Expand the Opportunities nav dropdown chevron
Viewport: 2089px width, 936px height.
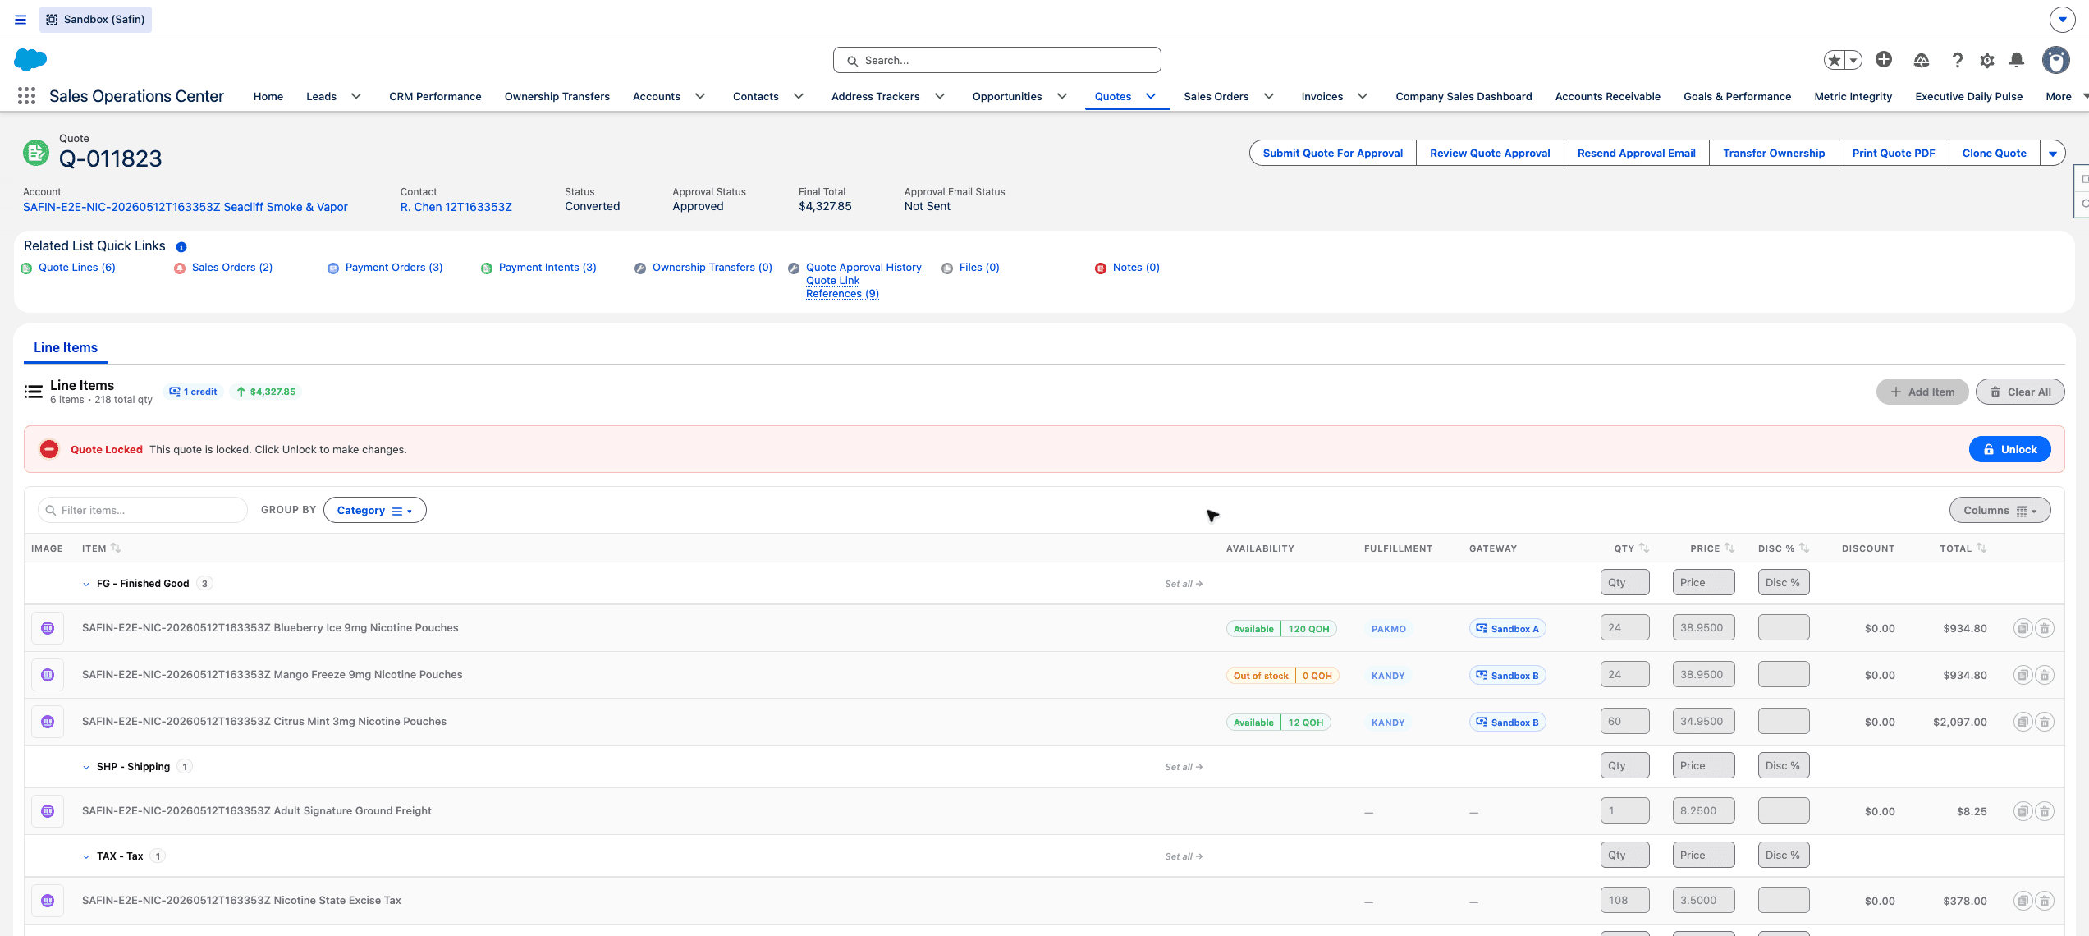tap(1062, 96)
